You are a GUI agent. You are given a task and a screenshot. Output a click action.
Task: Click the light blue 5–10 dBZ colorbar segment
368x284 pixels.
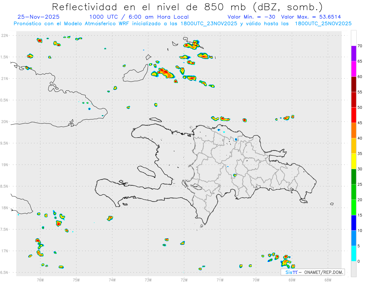tap(354, 238)
